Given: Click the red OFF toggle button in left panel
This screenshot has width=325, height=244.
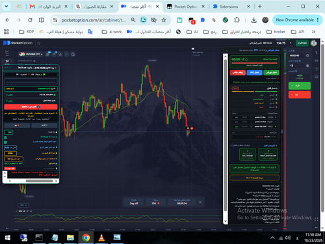Looking at the screenshot, I should tap(31, 107).
